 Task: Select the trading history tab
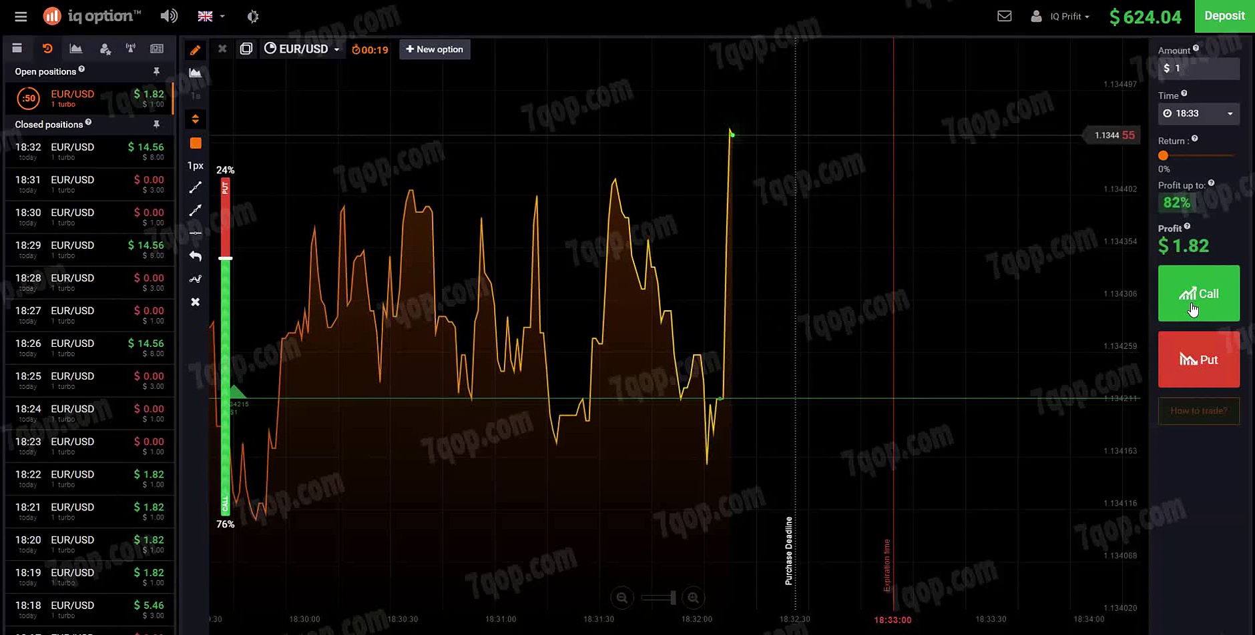[x=47, y=48]
